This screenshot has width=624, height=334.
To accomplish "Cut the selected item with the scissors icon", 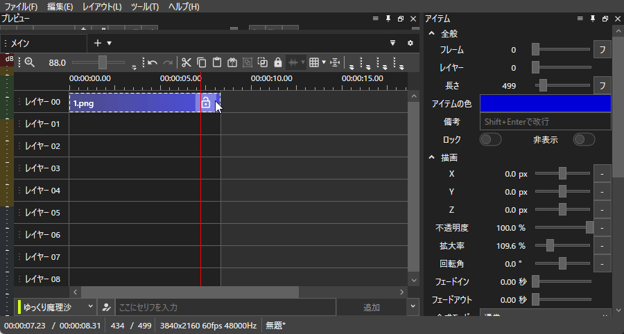I will pos(187,62).
